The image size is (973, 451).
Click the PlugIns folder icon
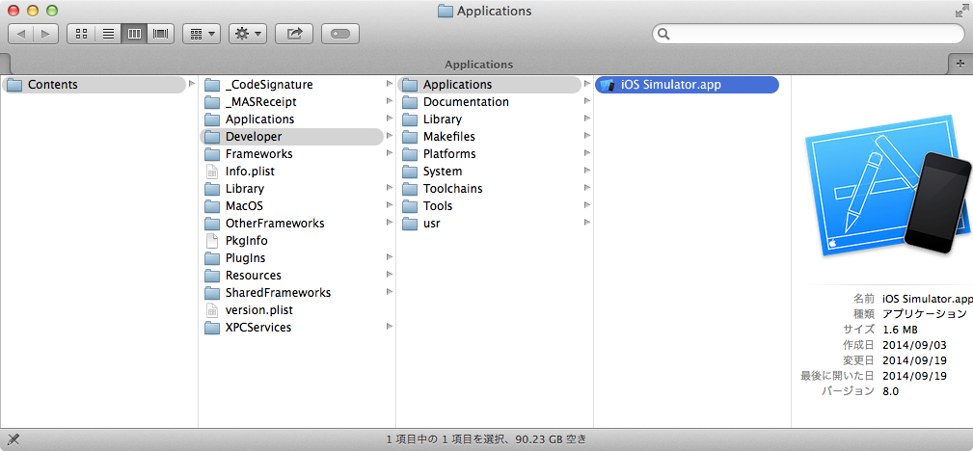tap(212, 258)
